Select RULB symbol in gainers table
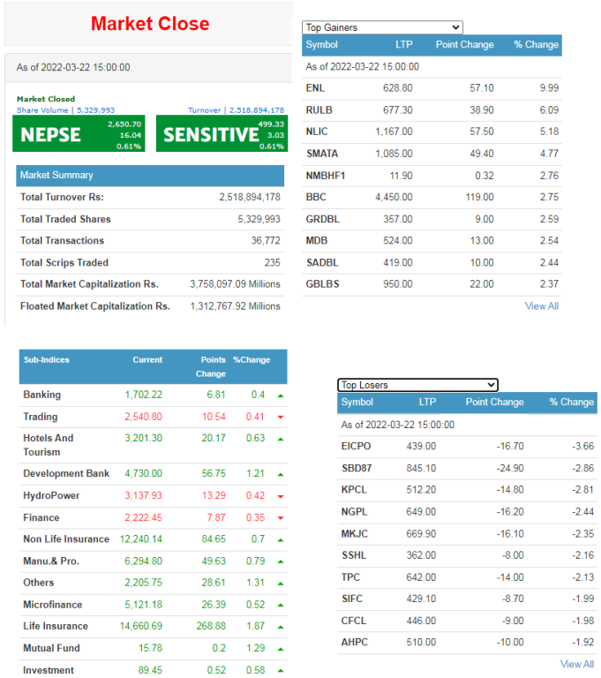The height and width of the screenshot is (678, 601). pos(319,110)
